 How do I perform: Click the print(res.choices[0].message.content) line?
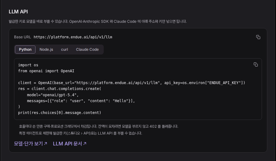coord(60,113)
